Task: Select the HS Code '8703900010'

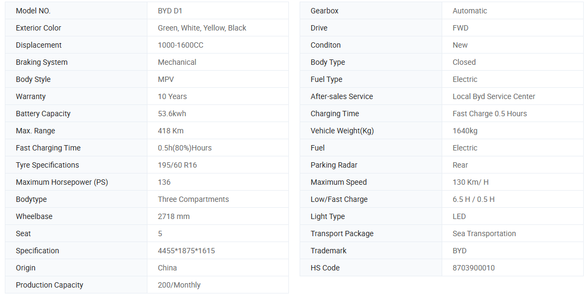Action: click(474, 268)
